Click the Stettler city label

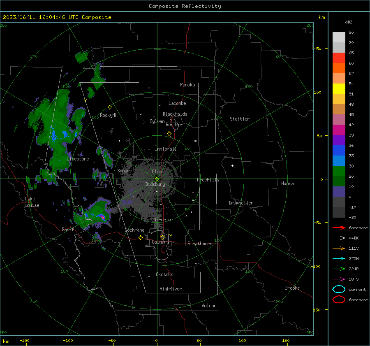tap(240, 119)
